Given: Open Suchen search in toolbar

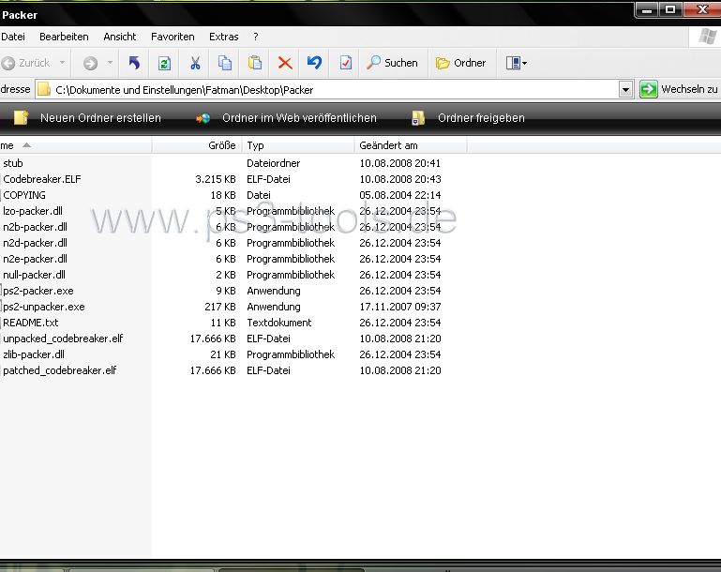Looking at the screenshot, I should pos(392,63).
